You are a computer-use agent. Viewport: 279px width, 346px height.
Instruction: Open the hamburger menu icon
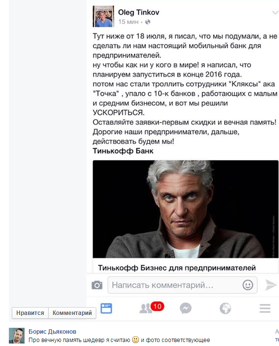click(x=265, y=308)
